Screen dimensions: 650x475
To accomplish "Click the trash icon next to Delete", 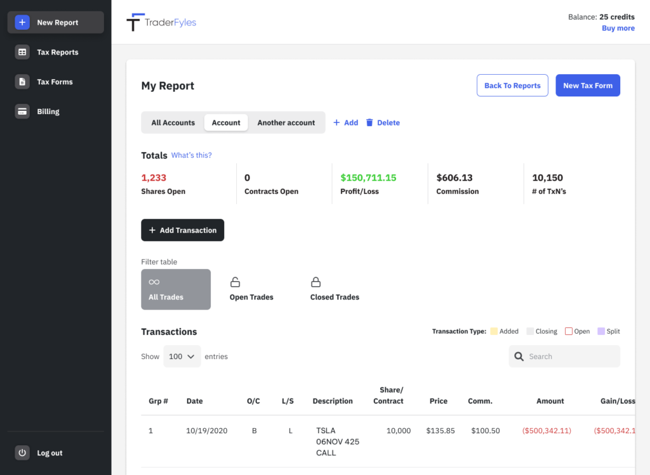I will (368, 122).
